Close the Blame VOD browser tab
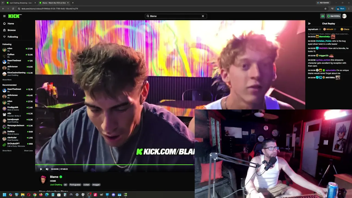Viewport: 352px width, 198px height. point(68,3)
